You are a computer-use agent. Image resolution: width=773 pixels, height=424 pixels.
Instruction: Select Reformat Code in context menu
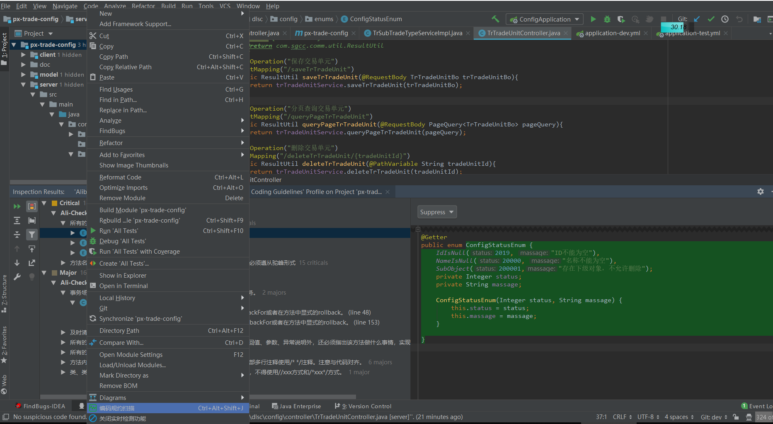click(x=168, y=177)
